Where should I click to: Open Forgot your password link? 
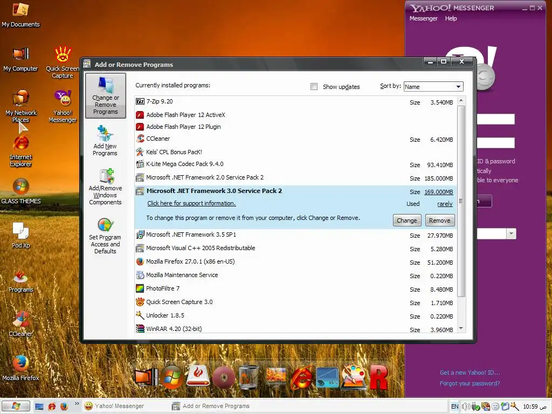pyautogui.click(x=470, y=383)
